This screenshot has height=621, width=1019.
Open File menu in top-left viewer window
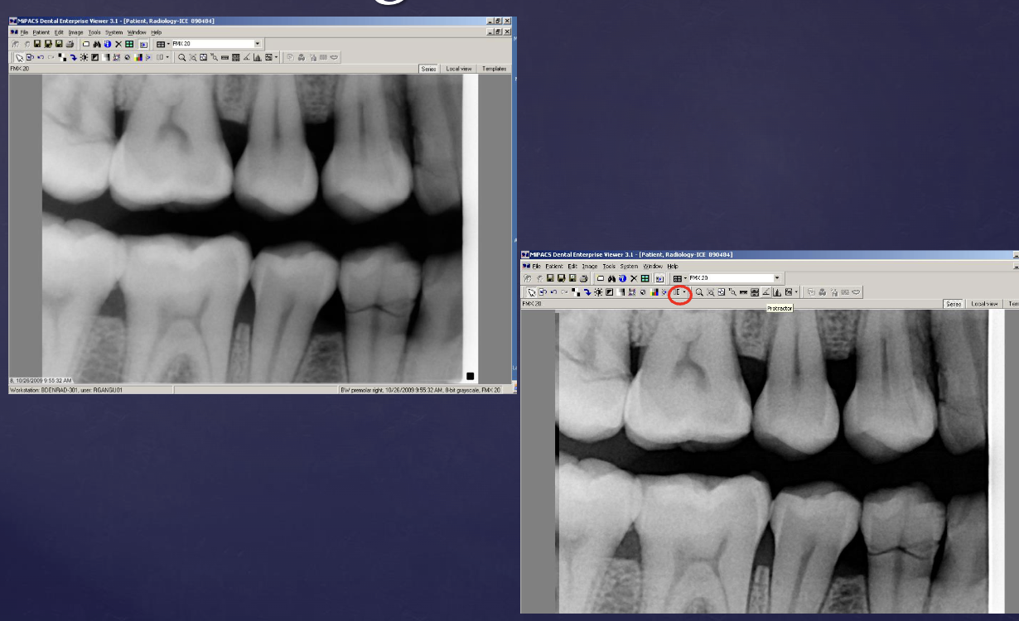pyautogui.click(x=24, y=32)
